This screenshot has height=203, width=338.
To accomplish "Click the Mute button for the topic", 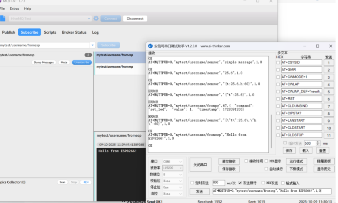I will pos(64,62).
